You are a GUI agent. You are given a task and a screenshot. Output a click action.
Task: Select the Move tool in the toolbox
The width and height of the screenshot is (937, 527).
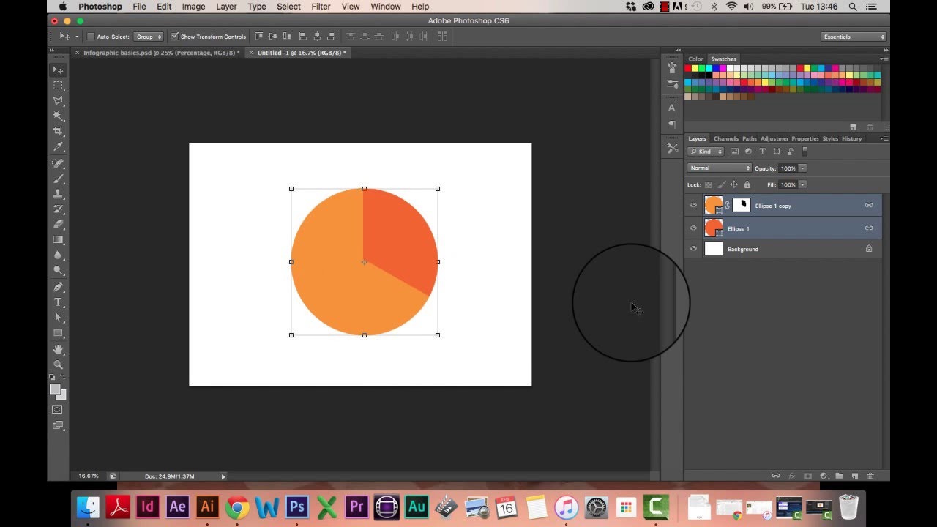(58, 70)
